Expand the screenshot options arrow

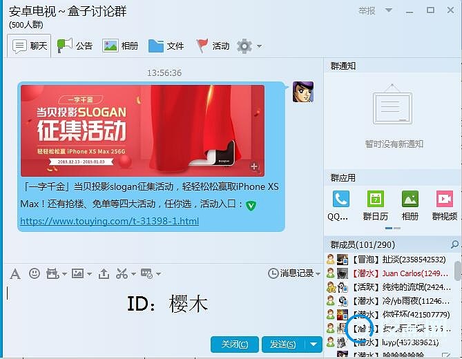click(x=133, y=274)
